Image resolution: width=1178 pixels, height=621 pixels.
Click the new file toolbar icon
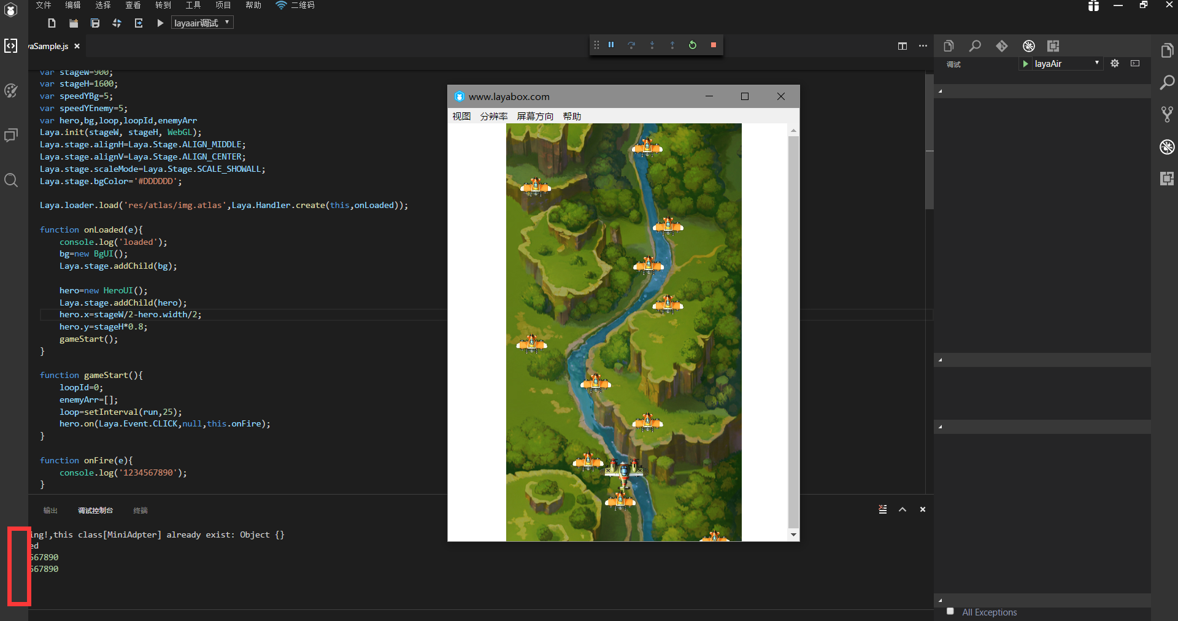[x=52, y=23]
